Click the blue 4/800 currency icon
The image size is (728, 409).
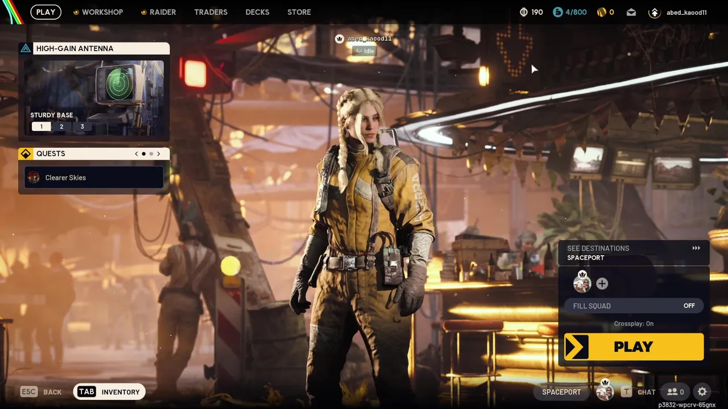pos(558,12)
